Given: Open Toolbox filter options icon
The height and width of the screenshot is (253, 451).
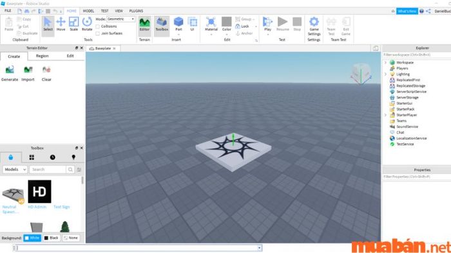Looking at the screenshot, I should [79, 170].
